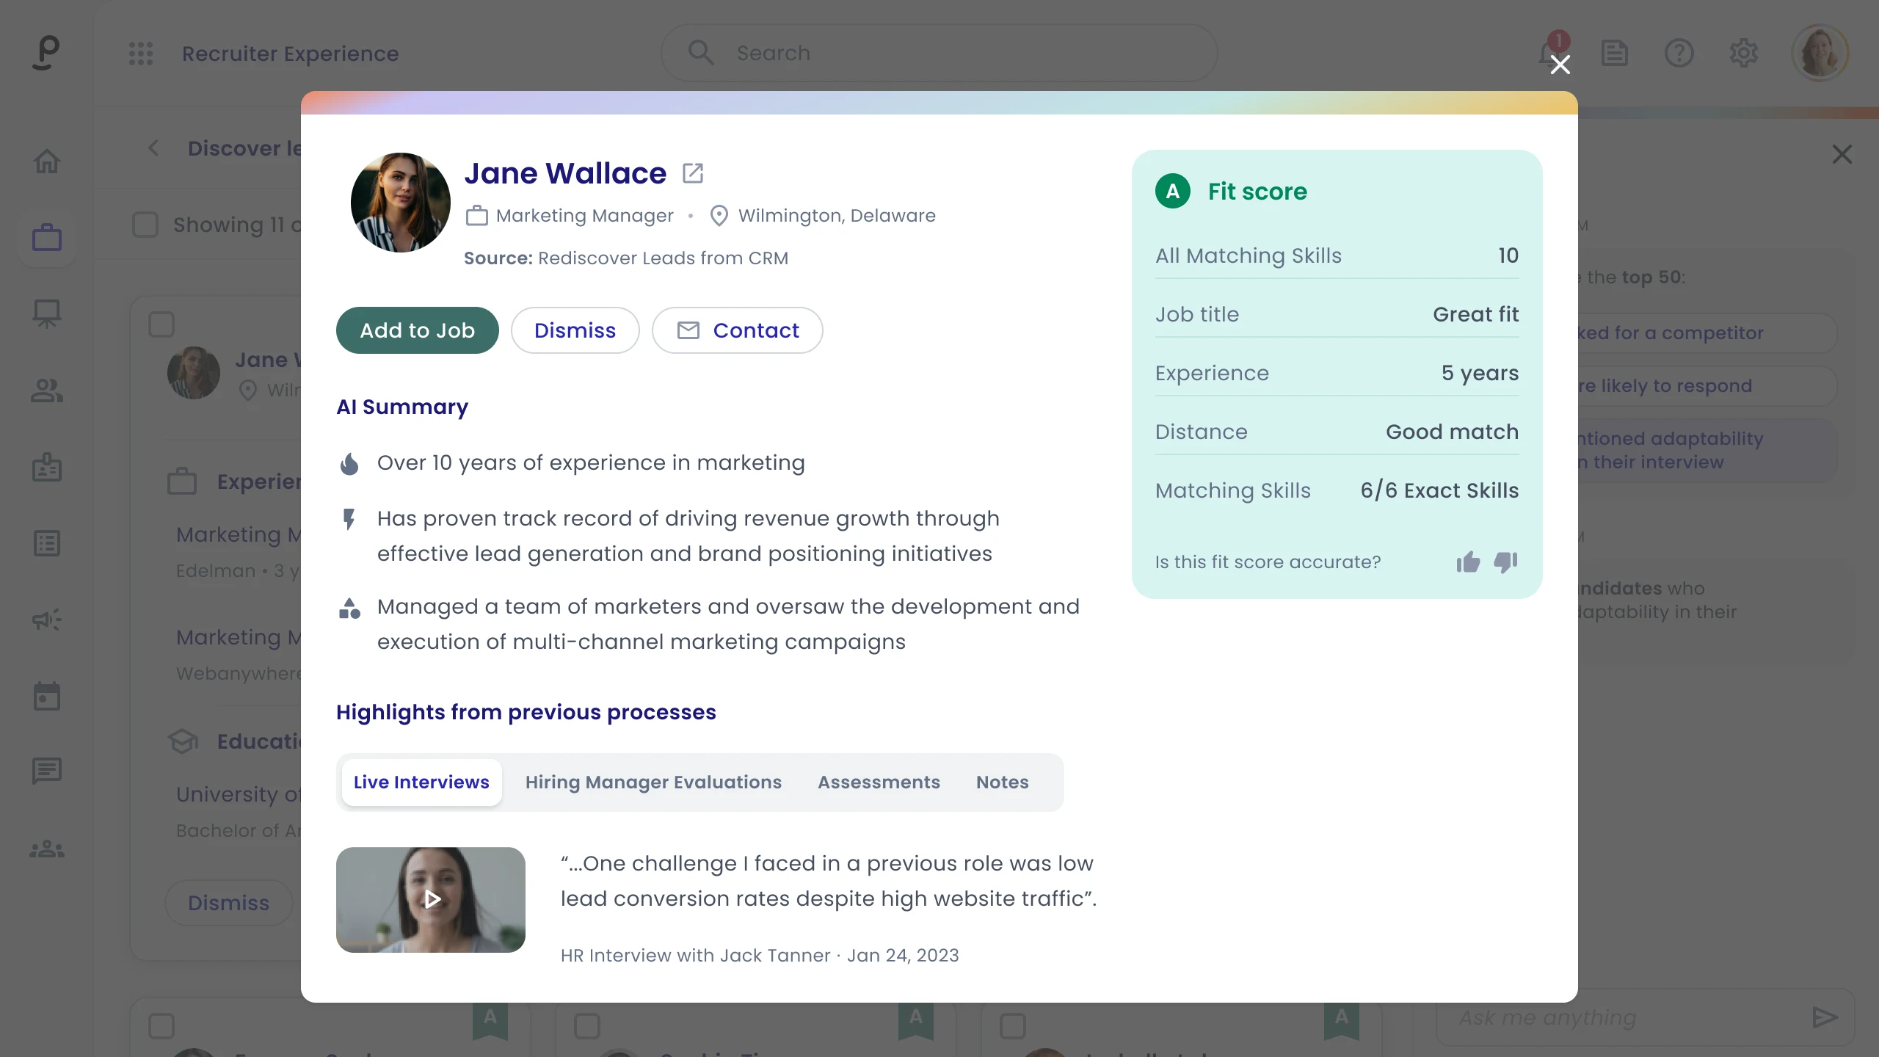Image resolution: width=1879 pixels, height=1057 pixels.
Task: Open the app launcher grid icon
Action: [141, 53]
